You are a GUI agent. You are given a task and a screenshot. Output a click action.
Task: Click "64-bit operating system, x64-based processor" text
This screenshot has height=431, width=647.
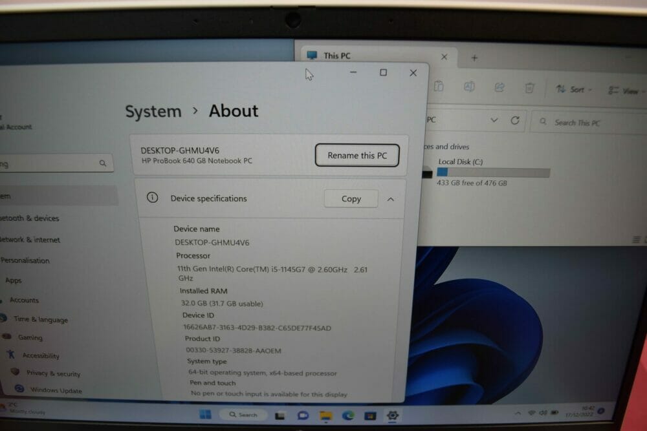(263, 372)
